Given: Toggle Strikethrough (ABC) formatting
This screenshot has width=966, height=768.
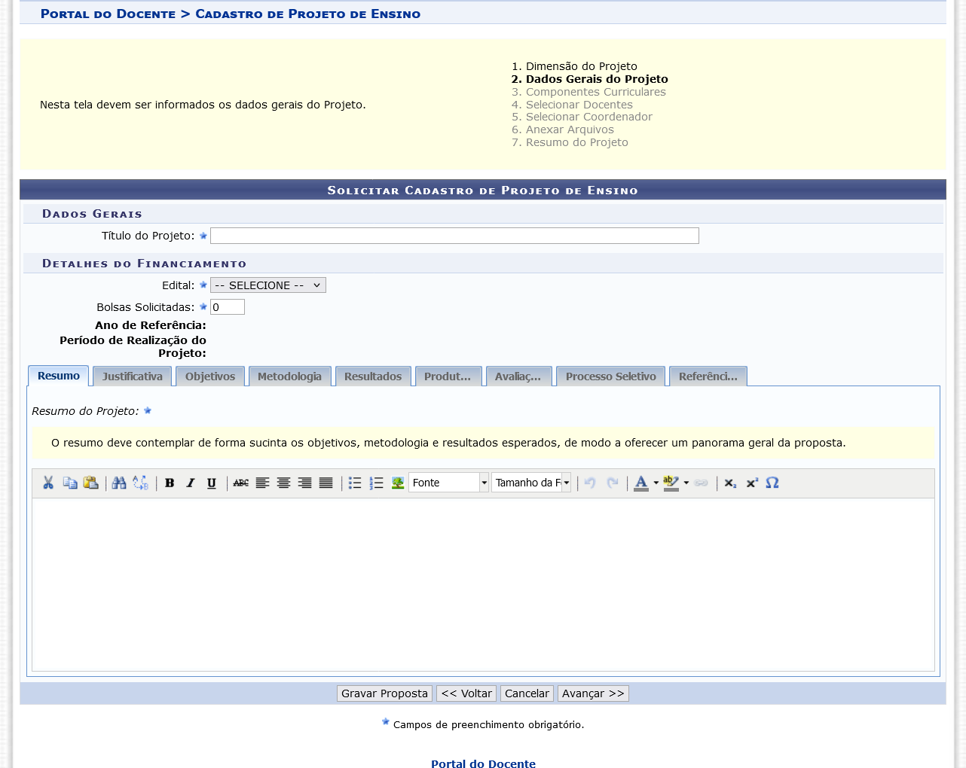Looking at the screenshot, I should [241, 483].
